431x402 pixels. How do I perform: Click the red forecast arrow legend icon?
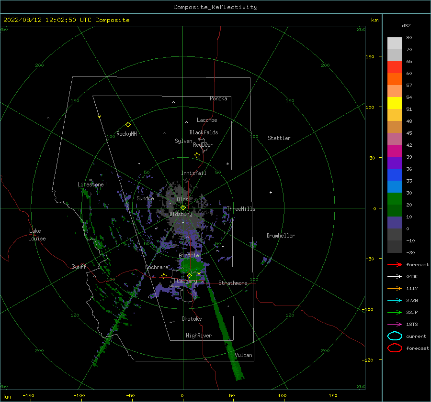point(395,264)
